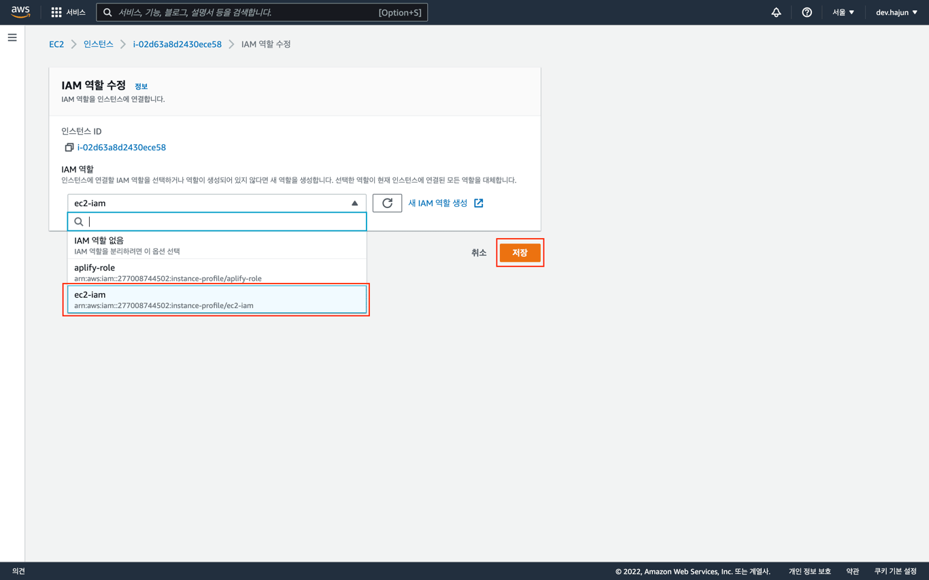The image size is (929, 580).
Task: Focus the IAM role filter input
Action: click(217, 222)
